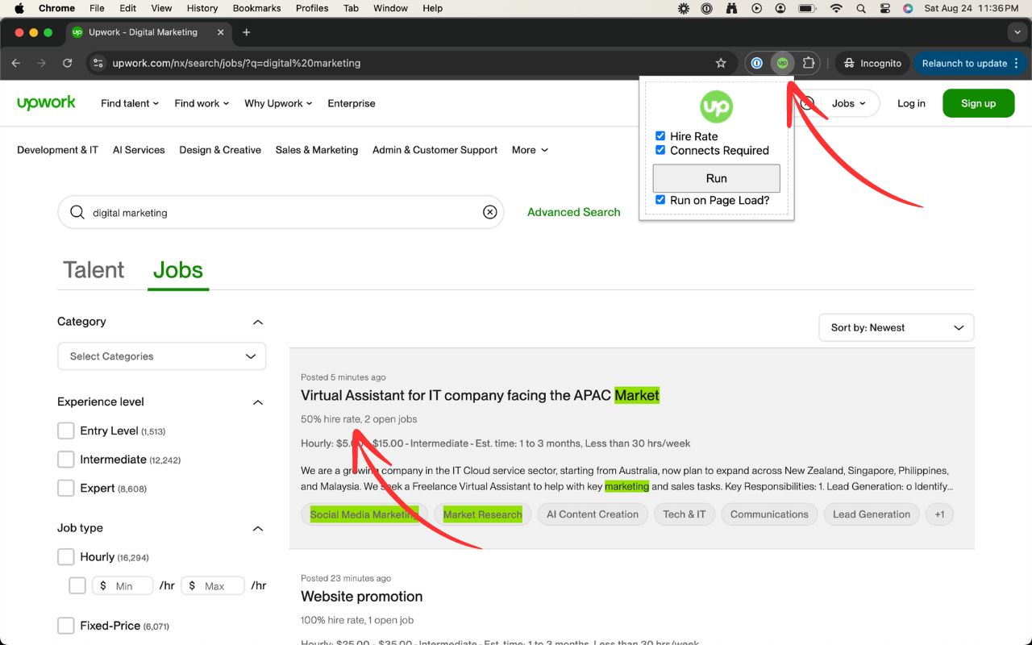Image resolution: width=1032 pixels, height=645 pixels.
Task: Toggle Run on Page Load checkbox
Action: (660, 200)
